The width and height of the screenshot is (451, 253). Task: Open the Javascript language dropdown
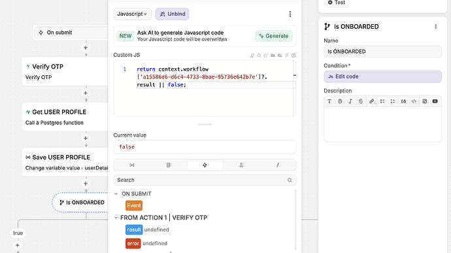pos(132,14)
